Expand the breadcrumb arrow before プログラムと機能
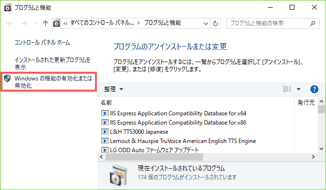 pos(139,23)
